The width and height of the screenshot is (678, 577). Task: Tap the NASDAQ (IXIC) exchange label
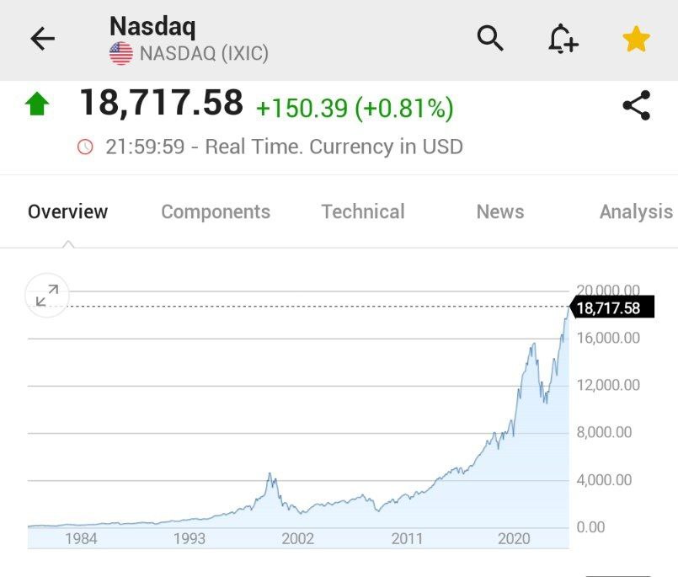coord(203,54)
